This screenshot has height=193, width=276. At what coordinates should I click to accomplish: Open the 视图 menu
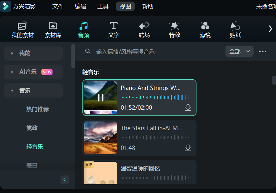(x=125, y=6)
